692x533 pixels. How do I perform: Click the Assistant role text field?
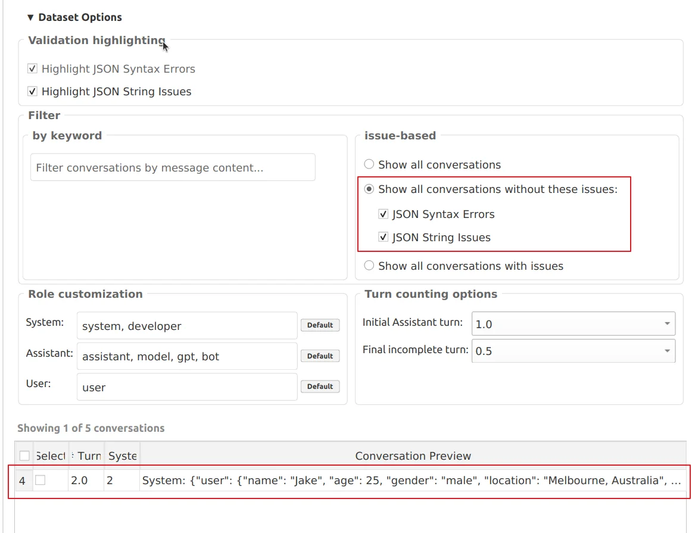(x=186, y=356)
